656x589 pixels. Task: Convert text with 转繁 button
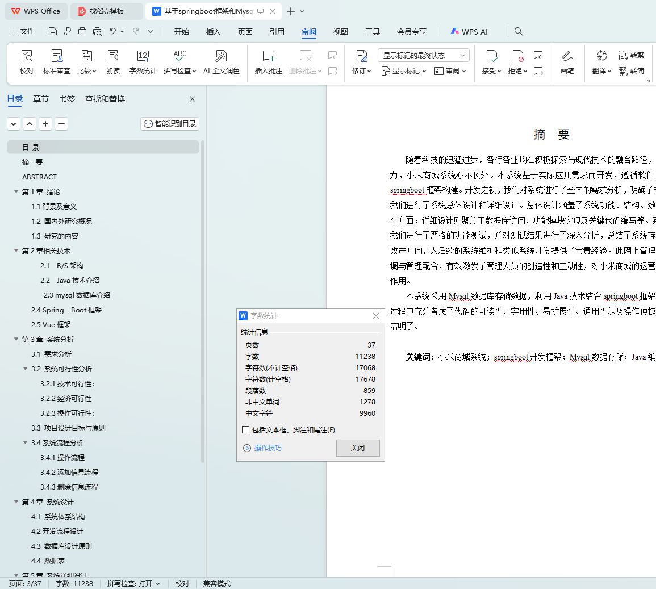[x=632, y=55]
